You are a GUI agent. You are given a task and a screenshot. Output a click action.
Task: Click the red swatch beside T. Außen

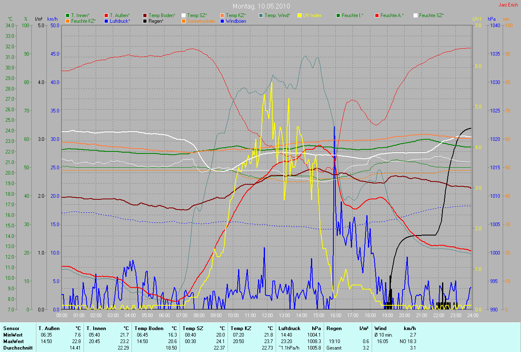click(107, 15)
